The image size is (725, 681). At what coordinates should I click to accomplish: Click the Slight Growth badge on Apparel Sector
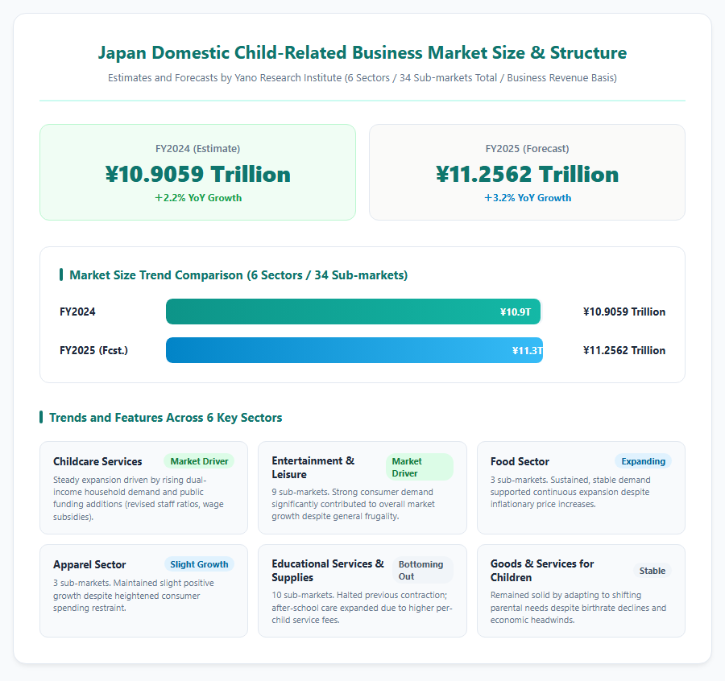point(199,564)
